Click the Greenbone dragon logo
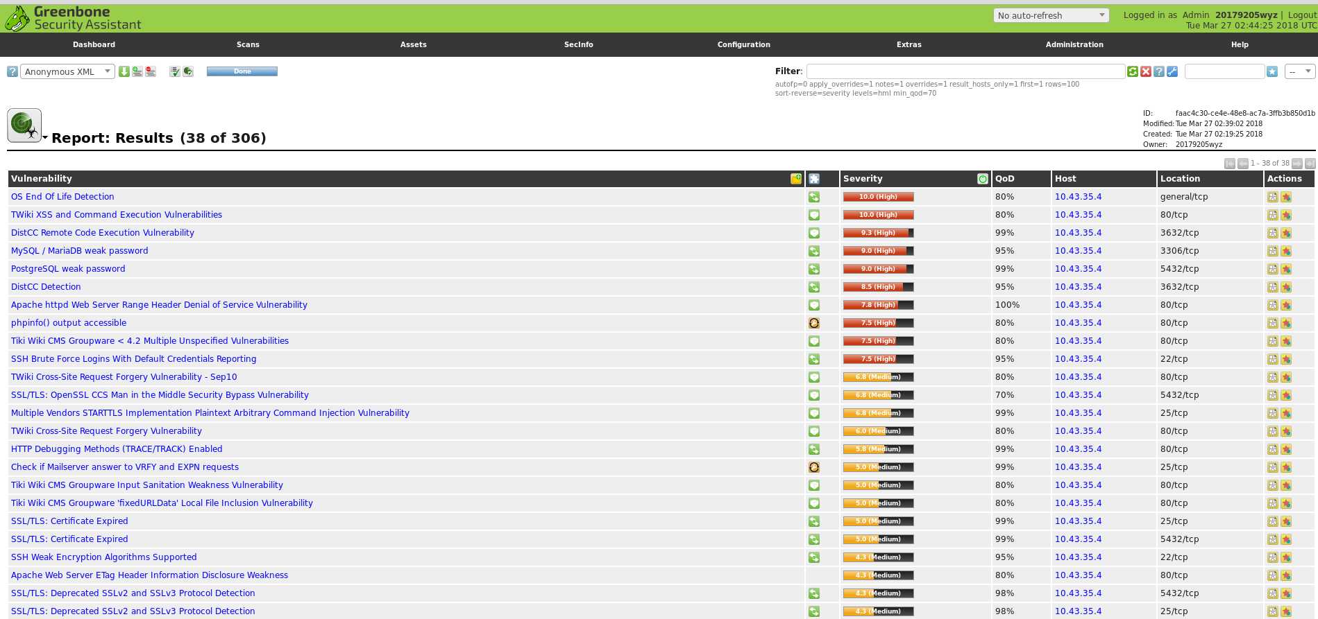This screenshot has width=1318, height=619. [17, 19]
